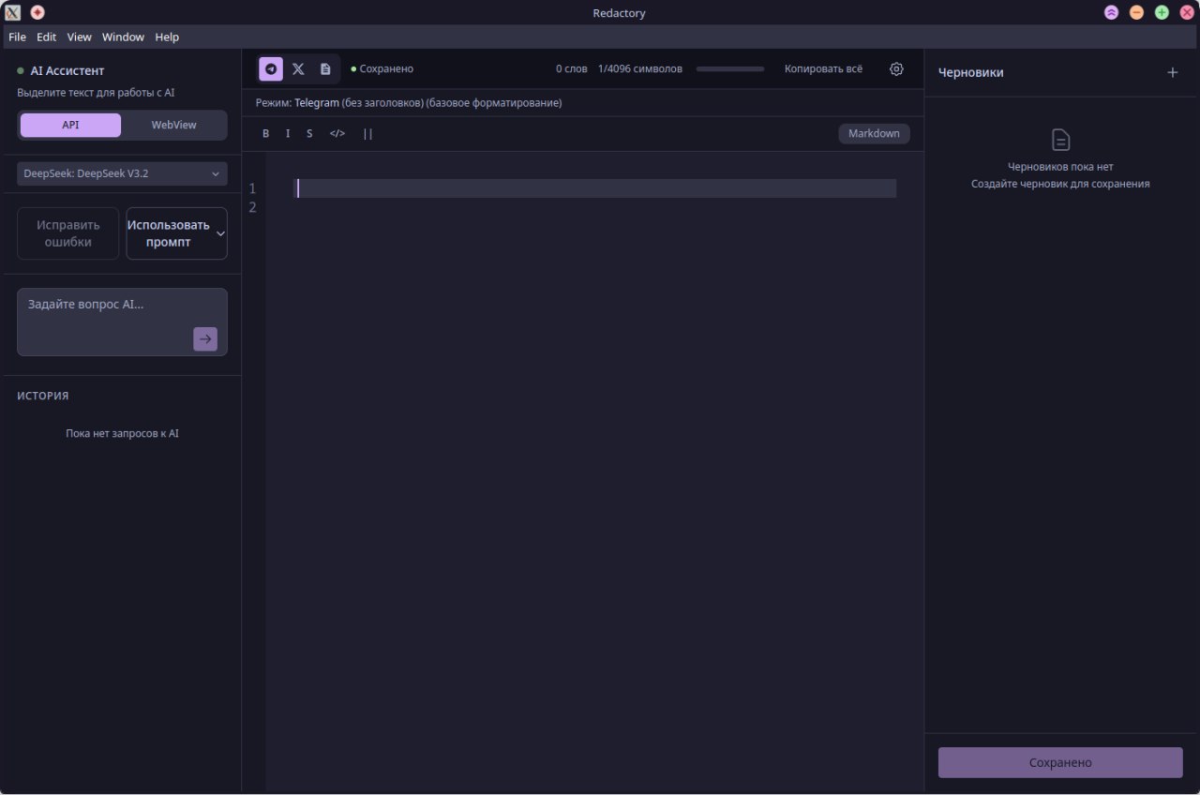Switch AI assistant to API mode
The width and height of the screenshot is (1200, 795).
(x=70, y=125)
